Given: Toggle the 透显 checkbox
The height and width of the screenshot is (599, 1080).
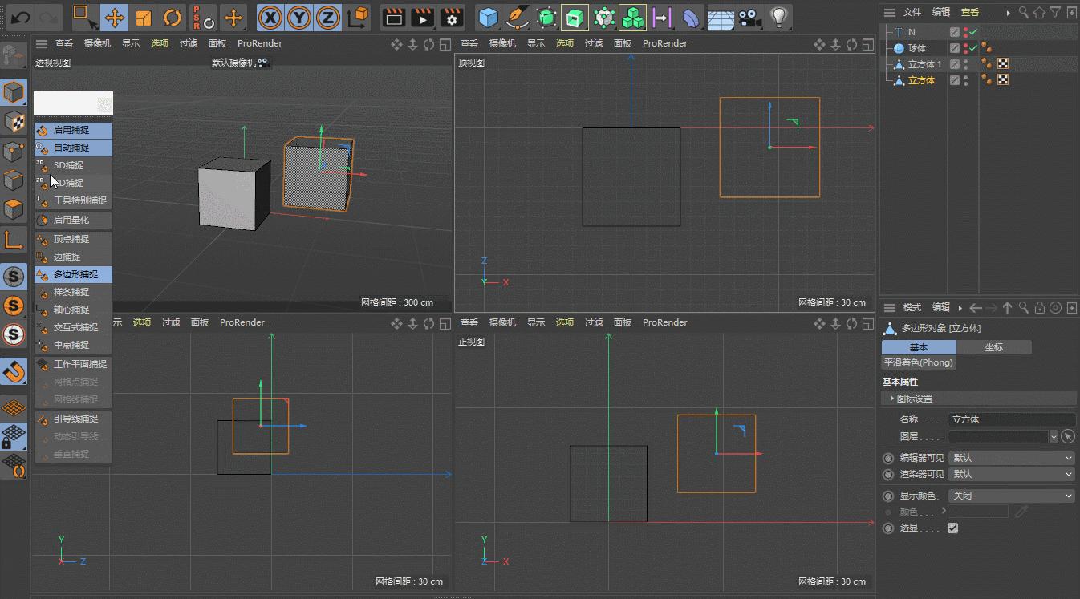Looking at the screenshot, I should [x=952, y=528].
